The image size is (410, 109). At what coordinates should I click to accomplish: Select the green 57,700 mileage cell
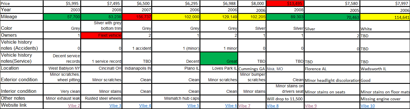[x=62, y=17]
